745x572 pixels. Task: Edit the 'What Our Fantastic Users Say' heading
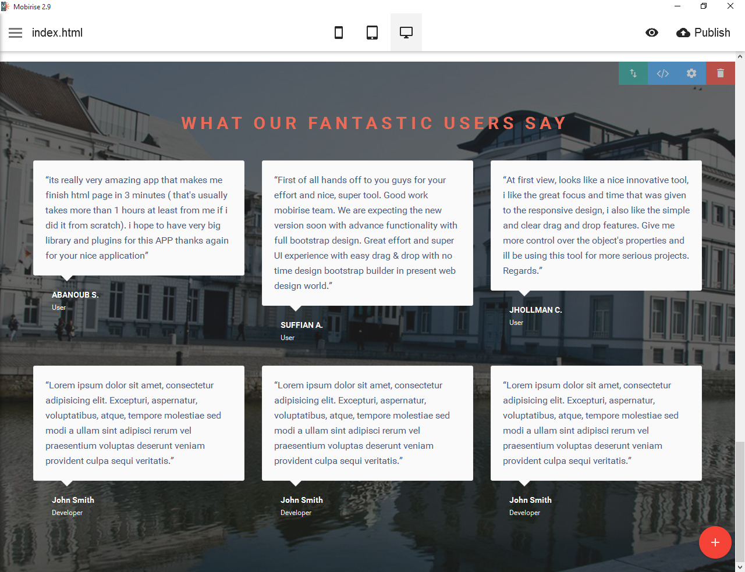coord(373,123)
